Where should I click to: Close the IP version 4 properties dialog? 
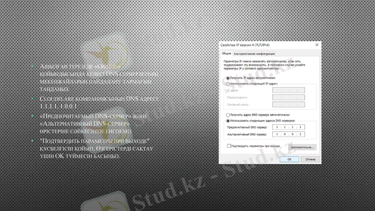pyautogui.click(x=317, y=45)
